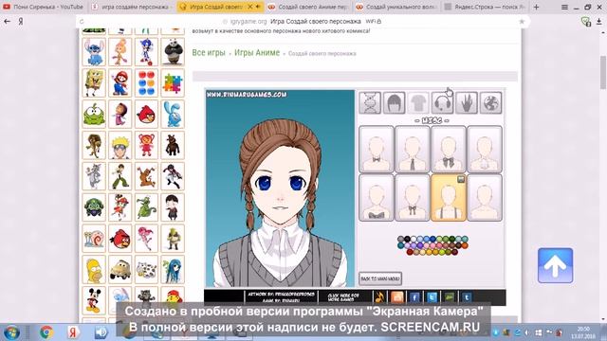Select the strapless top misc option

(377, 198)
